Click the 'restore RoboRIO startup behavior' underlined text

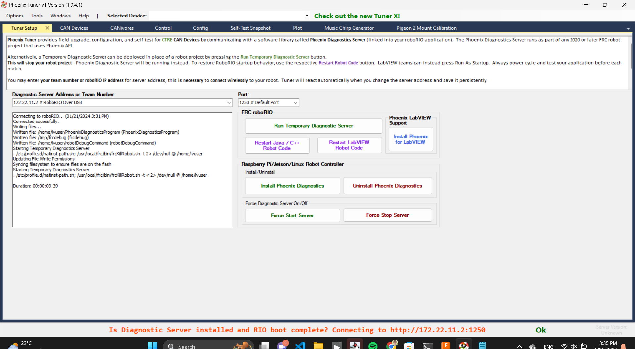pos(236,63)
